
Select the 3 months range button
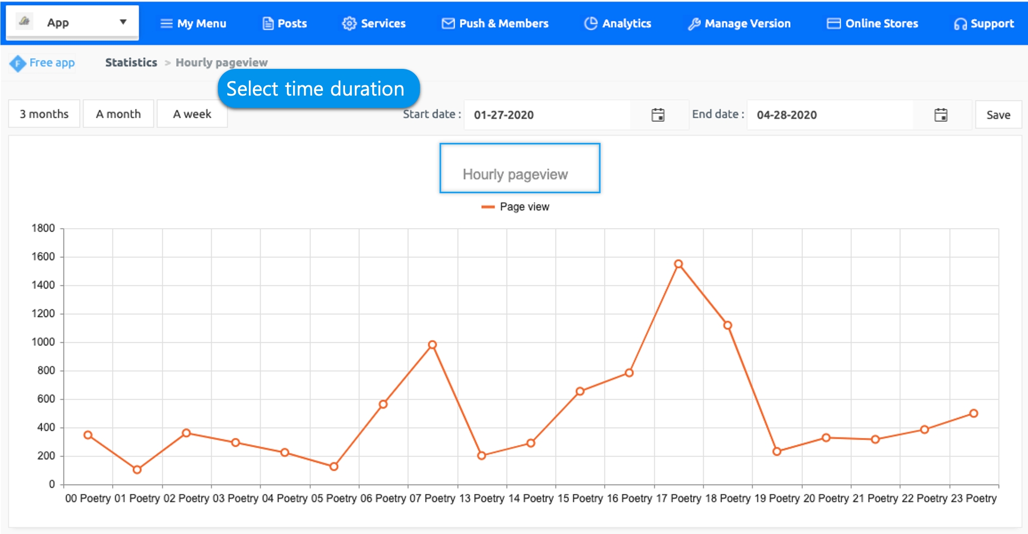pyautogui.click(x=44, y=114)
